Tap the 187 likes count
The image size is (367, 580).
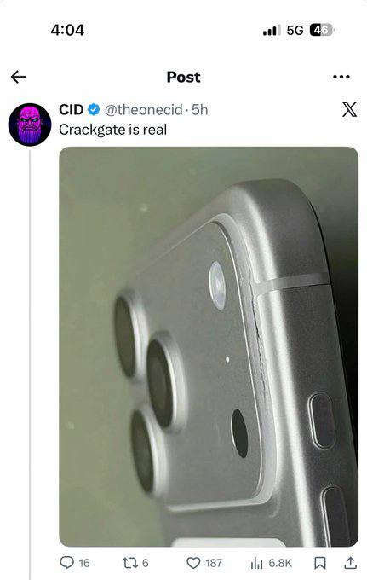coord(214,563)
